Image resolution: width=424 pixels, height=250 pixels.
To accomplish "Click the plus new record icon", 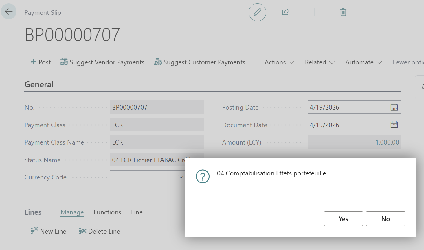I will pyautogui.click(x=315, y=12).
